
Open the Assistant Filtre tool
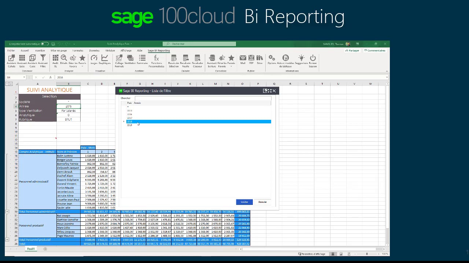pos(43,60)
